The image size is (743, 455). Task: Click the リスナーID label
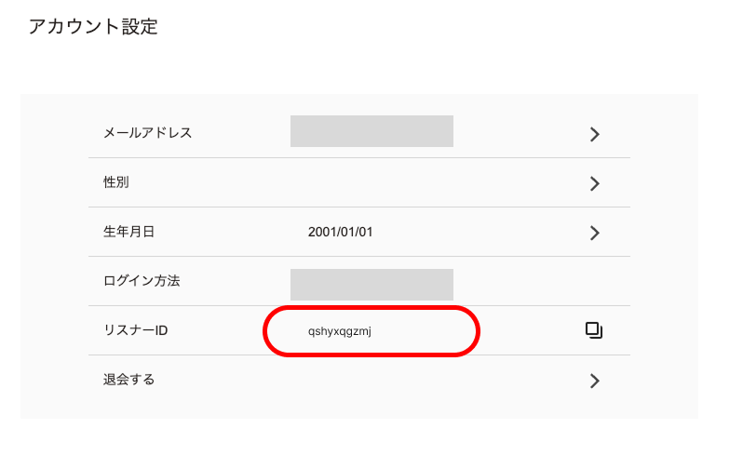tap(136, 330)
